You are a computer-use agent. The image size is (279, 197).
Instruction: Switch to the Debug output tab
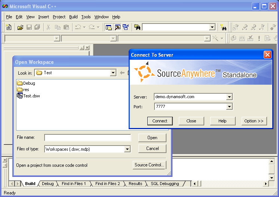click(48, 184)
